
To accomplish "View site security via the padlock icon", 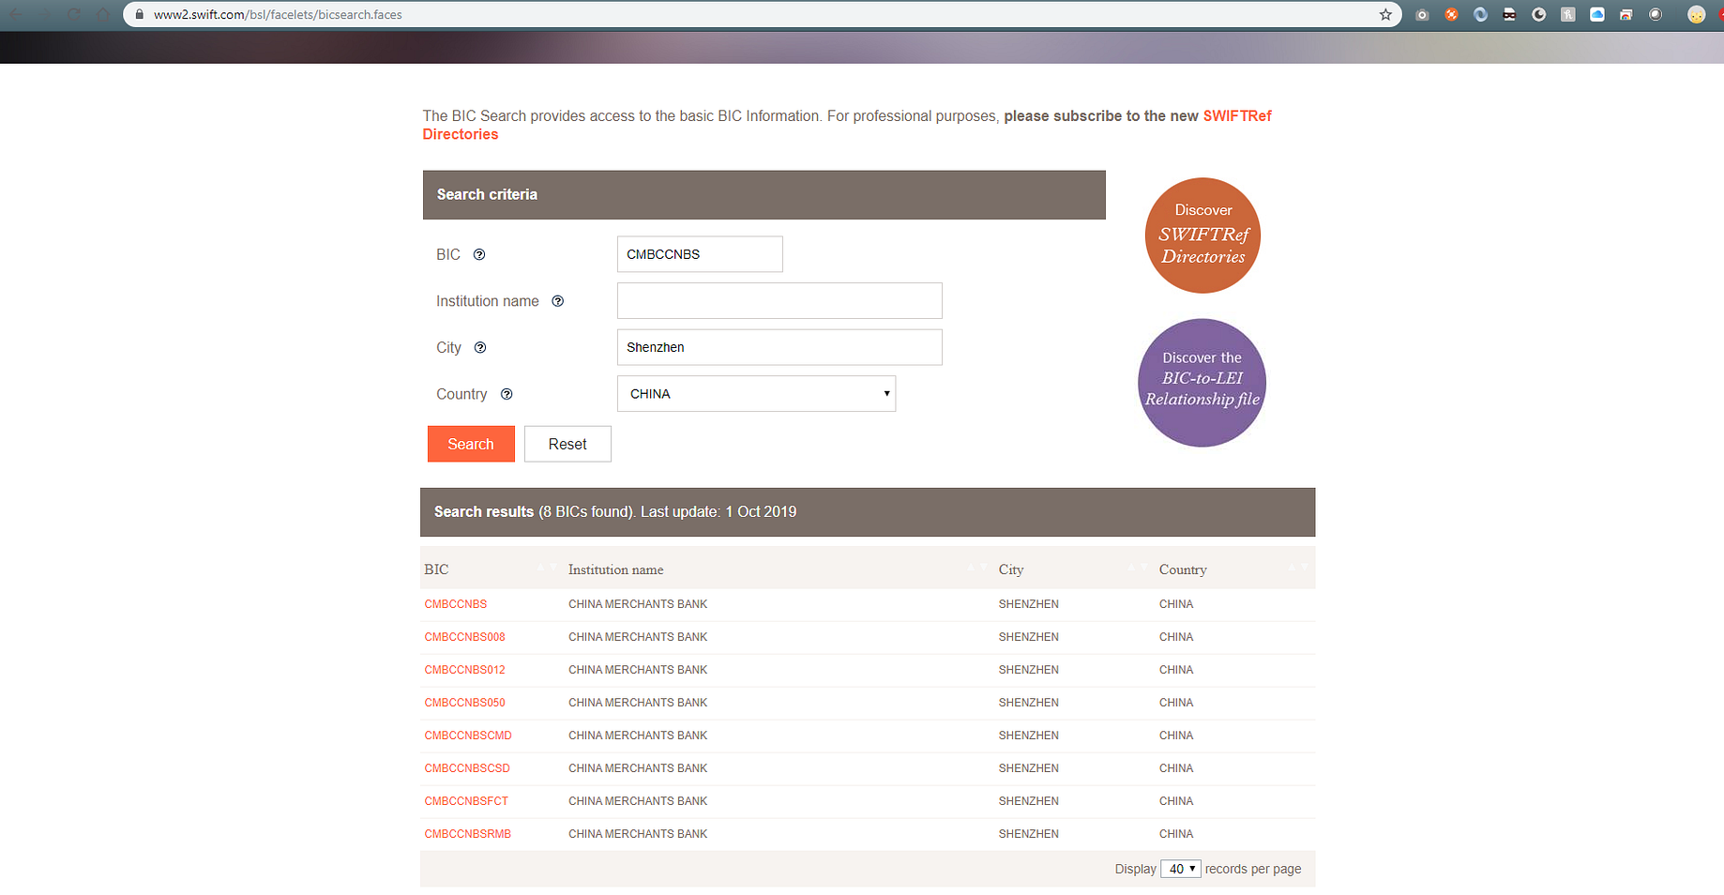I will 139,14.
